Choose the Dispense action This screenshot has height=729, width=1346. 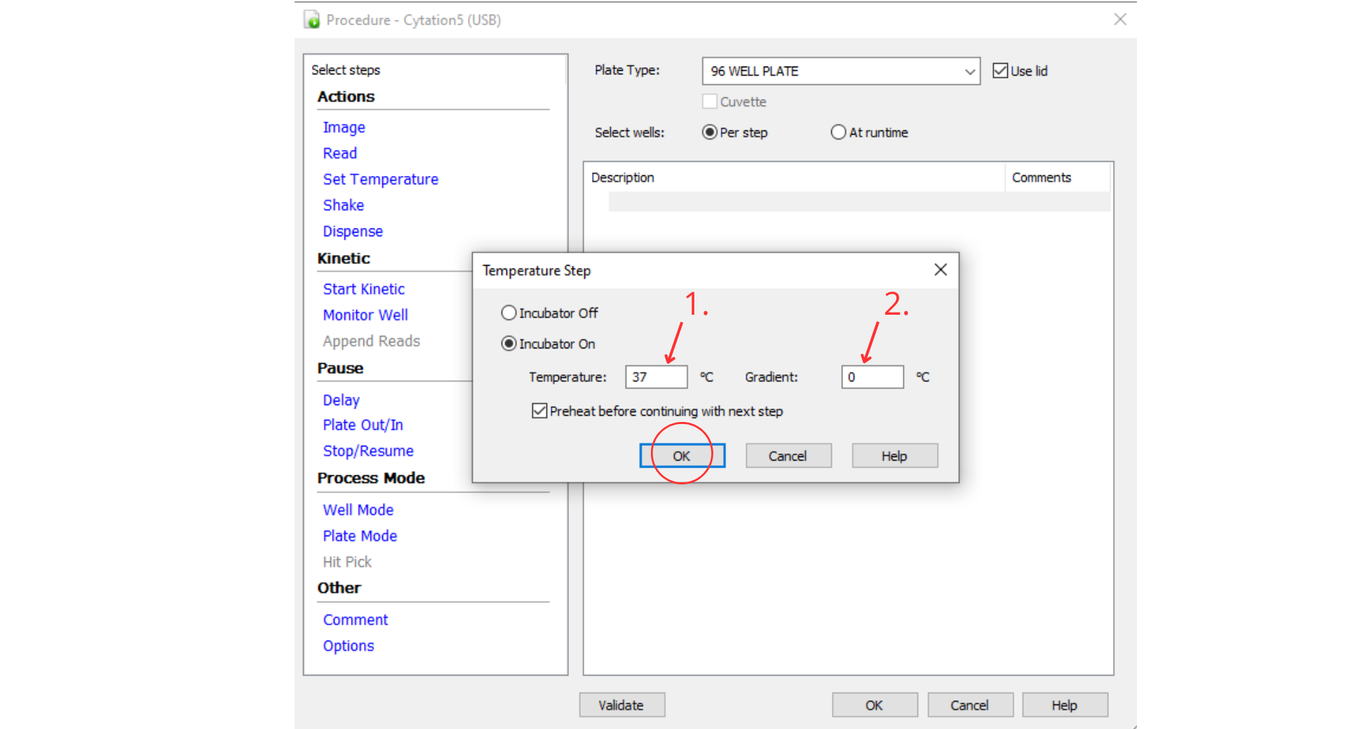353,231
